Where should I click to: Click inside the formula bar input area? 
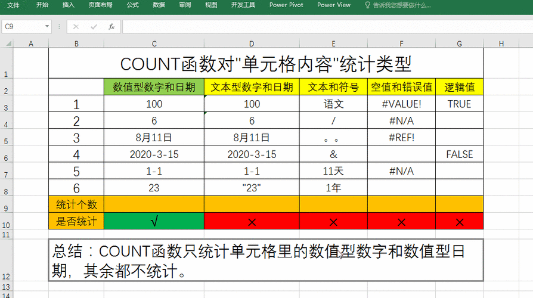(322, 27)
